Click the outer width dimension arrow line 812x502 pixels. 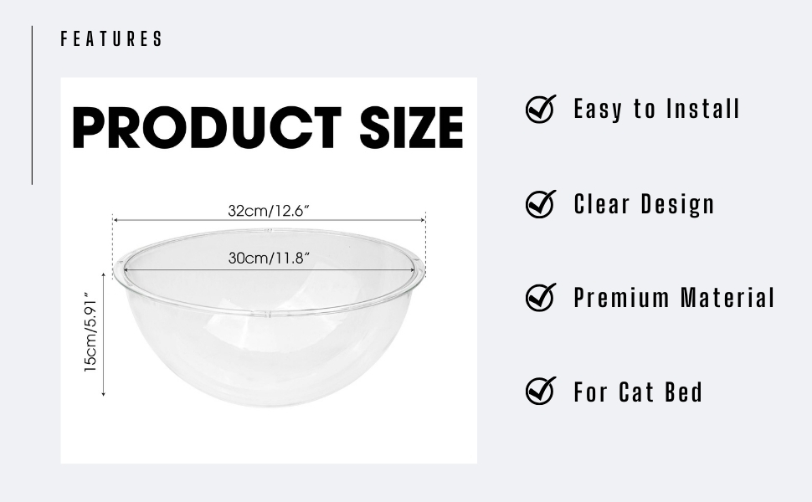(x=269, y=220)
